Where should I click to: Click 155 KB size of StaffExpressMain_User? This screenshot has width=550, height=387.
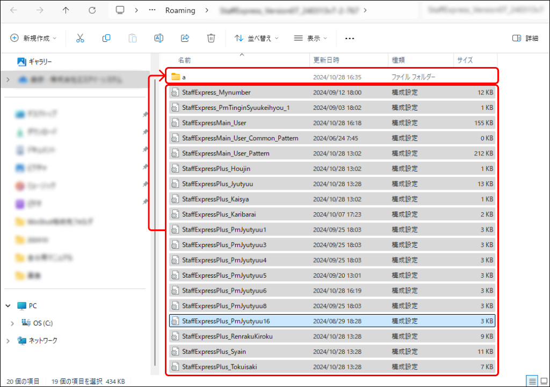point(483,123)
